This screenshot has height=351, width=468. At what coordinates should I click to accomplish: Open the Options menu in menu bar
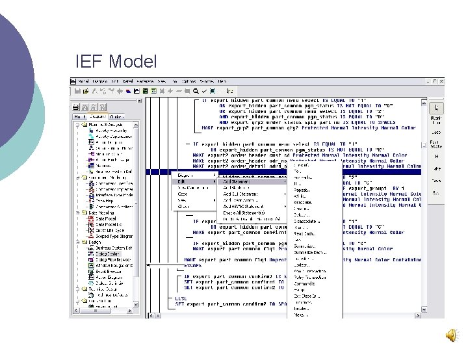coord(189,81)
